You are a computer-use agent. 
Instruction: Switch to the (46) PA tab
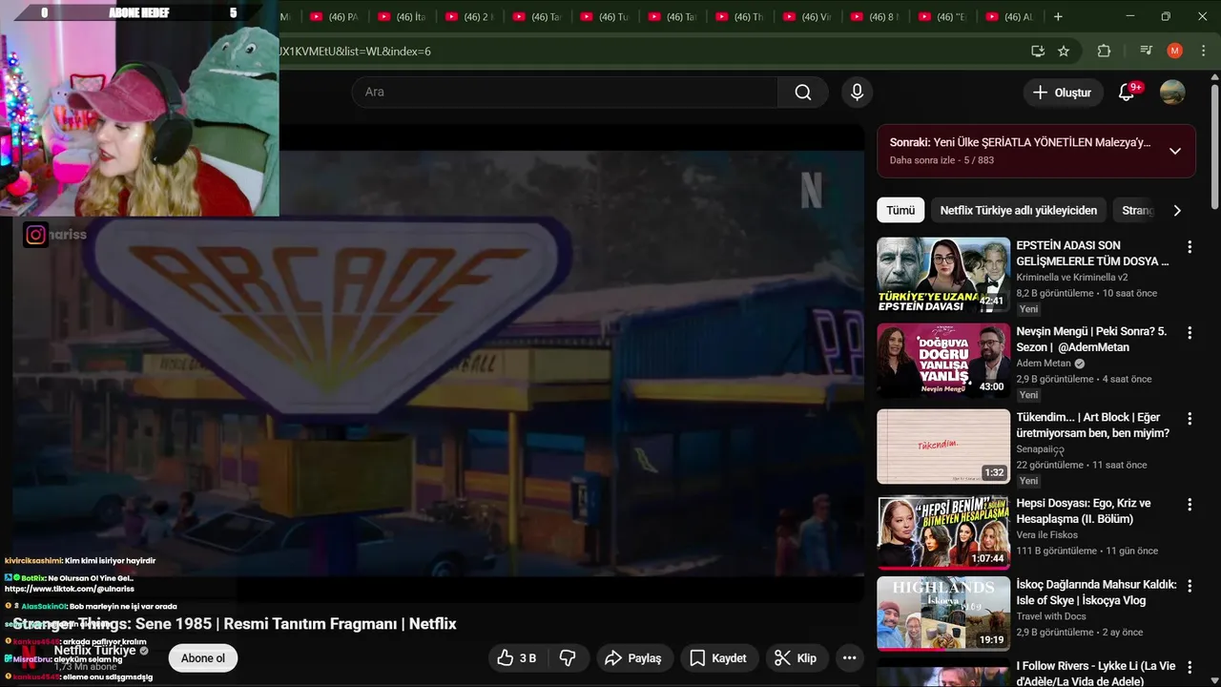click(x=334, y=17)
